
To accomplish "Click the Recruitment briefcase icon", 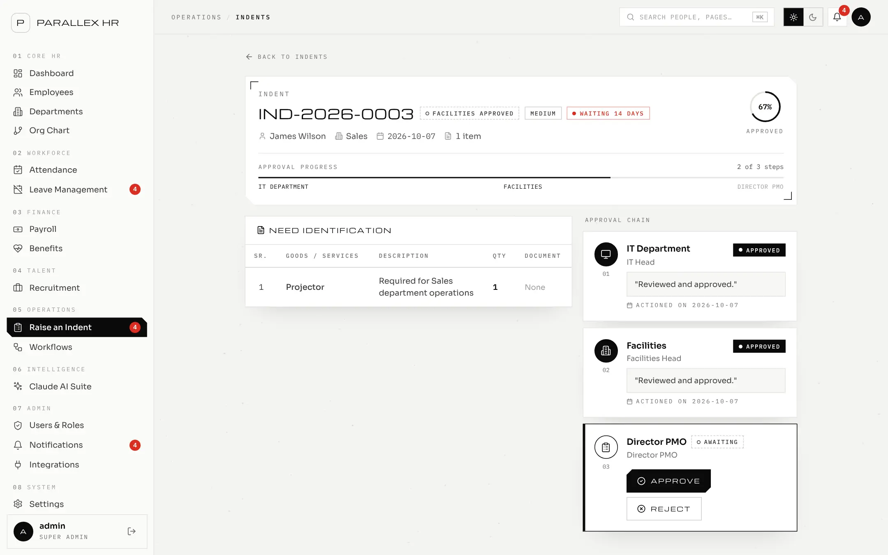I will pos(18,288).
